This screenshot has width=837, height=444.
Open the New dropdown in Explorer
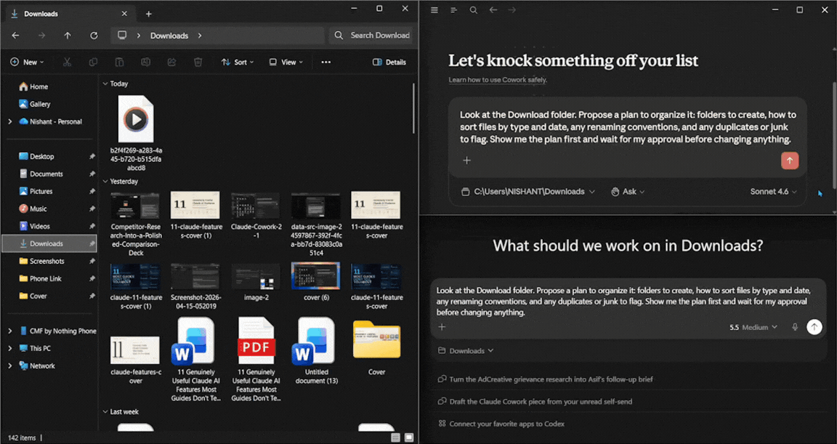click(27, 62)
